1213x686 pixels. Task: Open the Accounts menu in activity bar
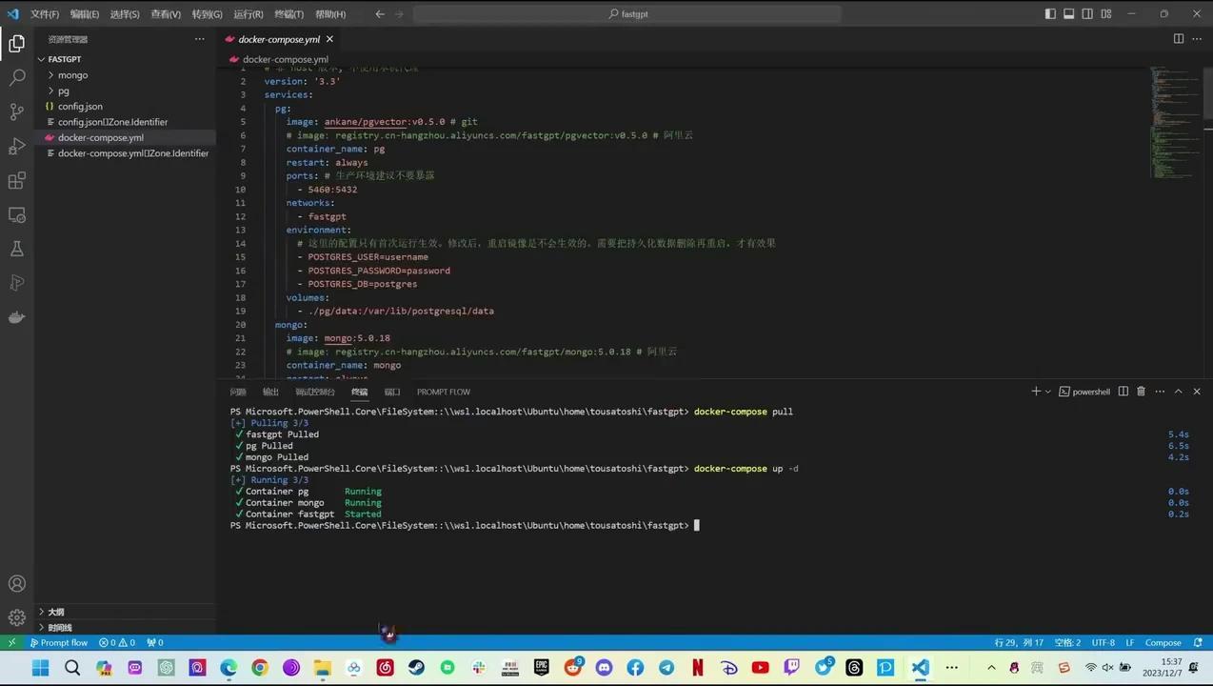[x=16, y=584]
